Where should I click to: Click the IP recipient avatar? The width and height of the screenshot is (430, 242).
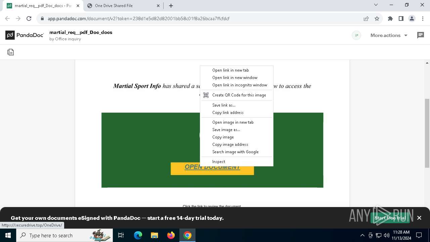click(x=356, y=35)
